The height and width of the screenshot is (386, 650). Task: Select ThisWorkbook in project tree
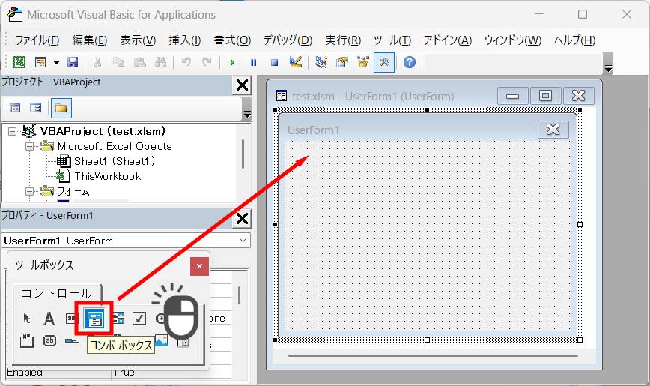pyautogui.click(x=108, y=176)
